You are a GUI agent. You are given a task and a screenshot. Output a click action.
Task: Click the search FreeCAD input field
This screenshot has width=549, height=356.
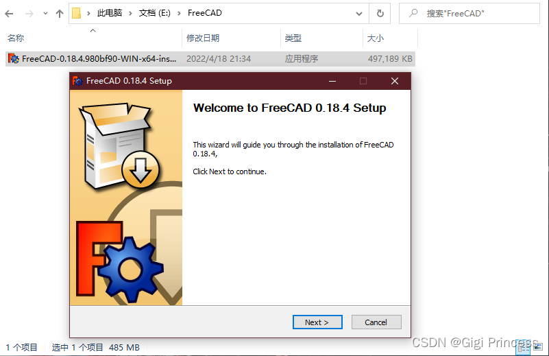click(469, 14)
